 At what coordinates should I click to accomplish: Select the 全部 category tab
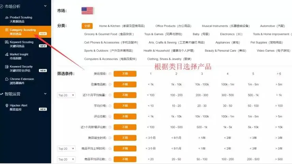click(87, 26)
